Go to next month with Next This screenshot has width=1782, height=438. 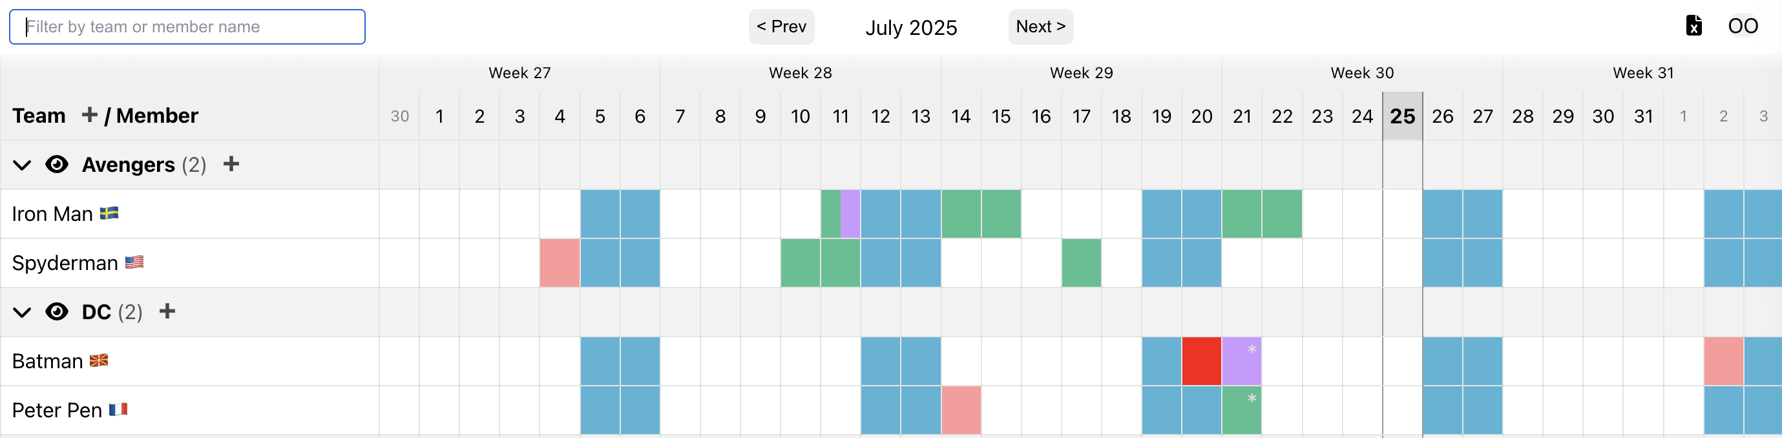[x=1040, y=27]
